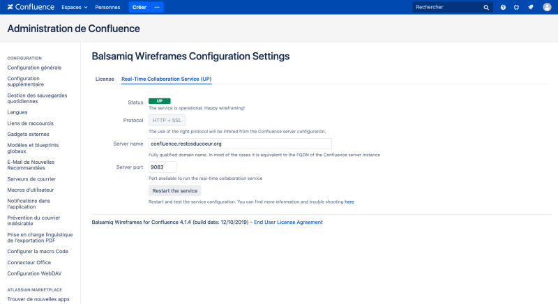Screen dimensions: 558x304
Task: Open the help question mark icon
Action: click(x=503, y=7)
